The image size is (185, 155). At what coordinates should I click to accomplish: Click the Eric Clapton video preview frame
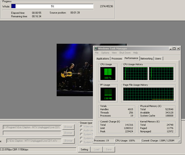tap(75, 70)
